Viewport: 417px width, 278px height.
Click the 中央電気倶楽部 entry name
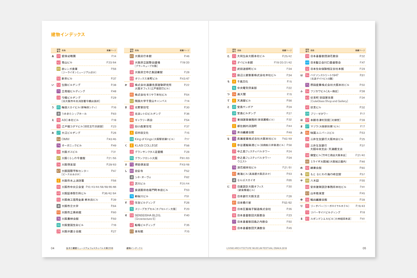(247, 88)
